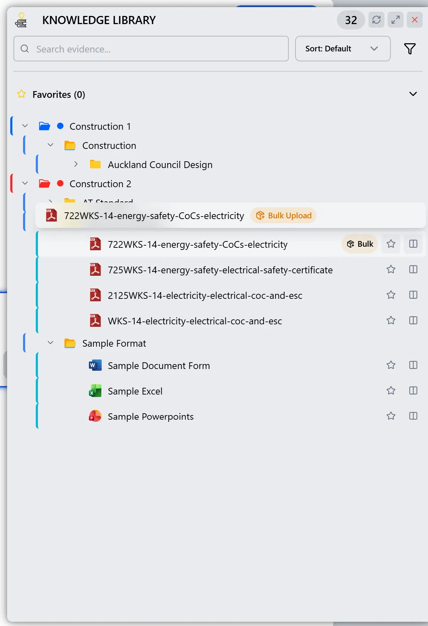
Task: Favorite the 725WKS-14 electrical-safety-certificate file
Action: [391, 269]
